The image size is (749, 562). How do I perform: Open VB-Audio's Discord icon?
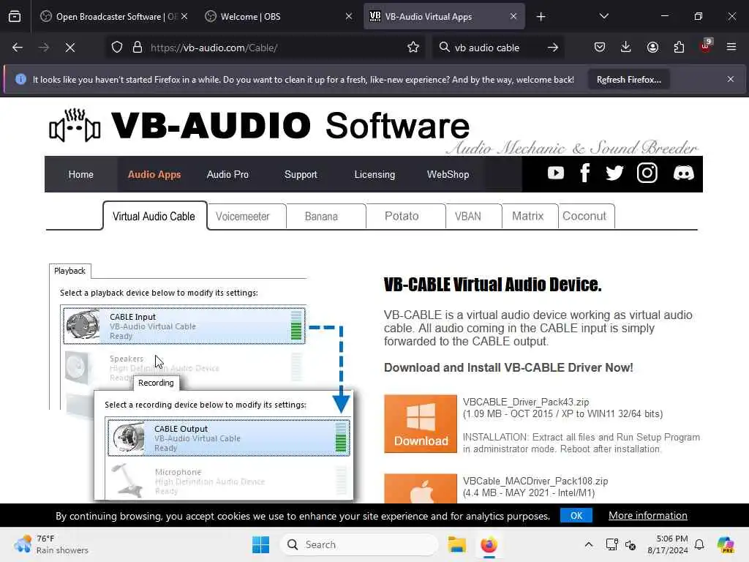click(684, 173)
